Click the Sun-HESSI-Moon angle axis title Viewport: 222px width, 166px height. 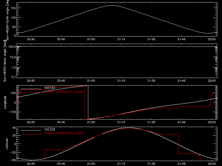5,61
